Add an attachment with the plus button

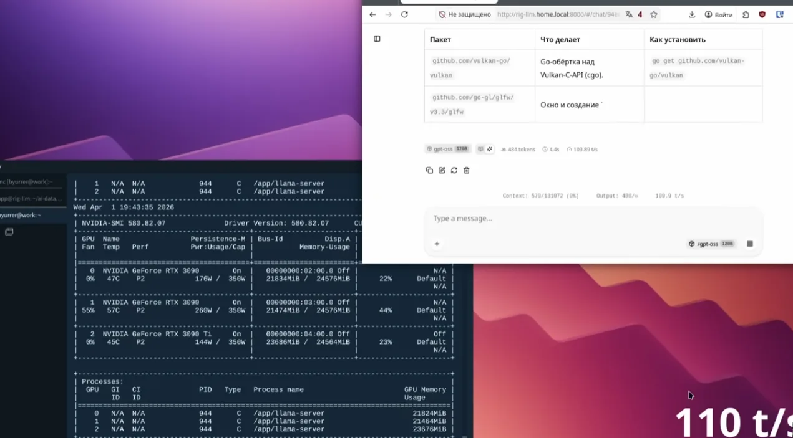(437, 244)
